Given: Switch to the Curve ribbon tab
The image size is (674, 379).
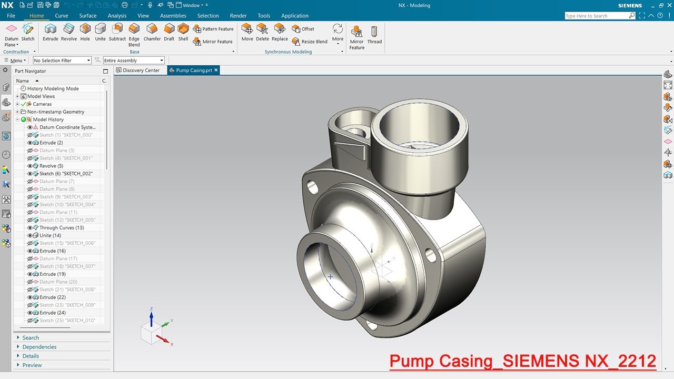Looking at the screenshot, I should point(62,16).
